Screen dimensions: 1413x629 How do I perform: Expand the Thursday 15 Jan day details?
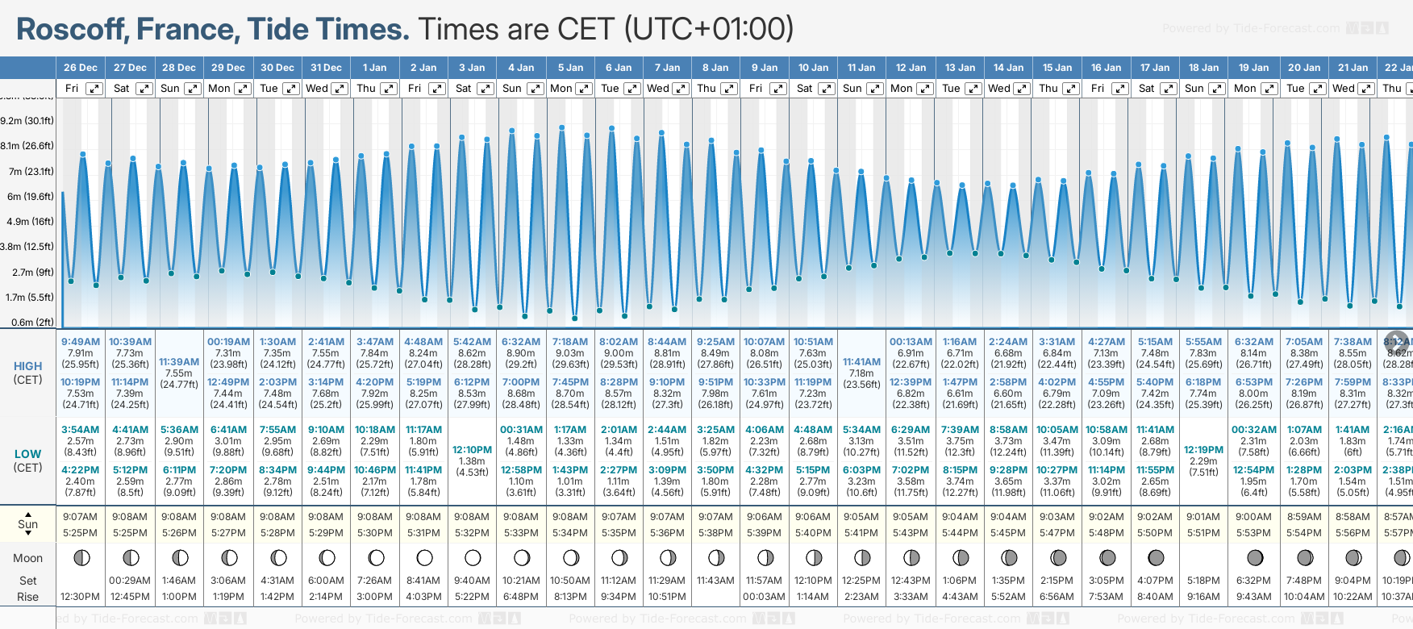1071,89
